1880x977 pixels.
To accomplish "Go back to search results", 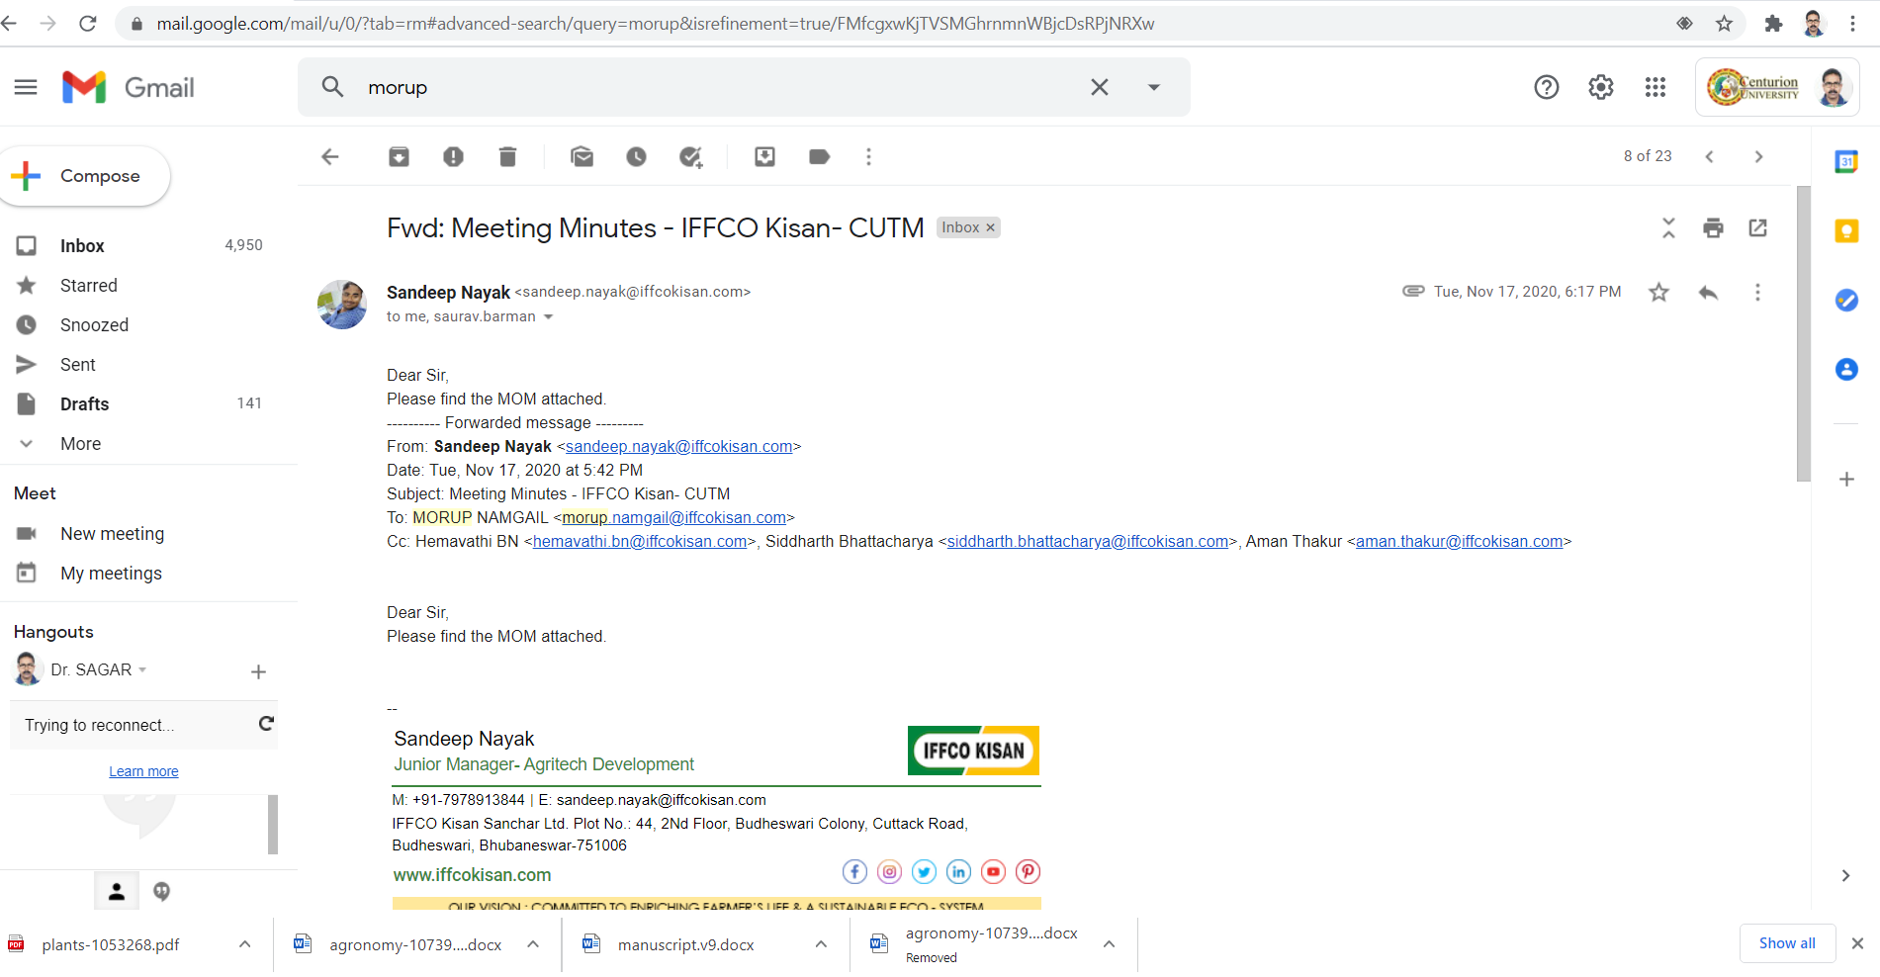I will [x=330, y=156].
